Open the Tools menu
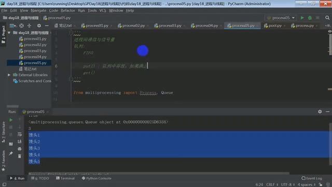This screenshot has width=332, height=187. click(x=92, y=10)
